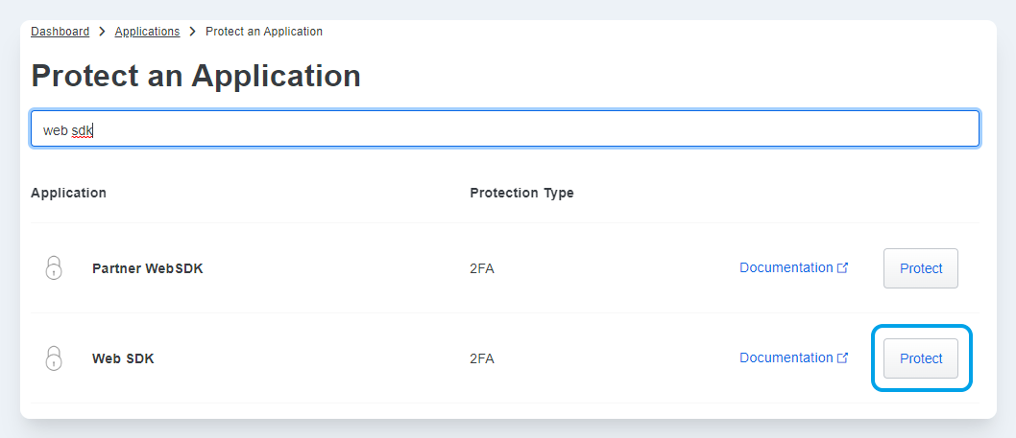Click the Protection Type column header
Screen dimensions: 1016x438
click(x=521, y=193)
